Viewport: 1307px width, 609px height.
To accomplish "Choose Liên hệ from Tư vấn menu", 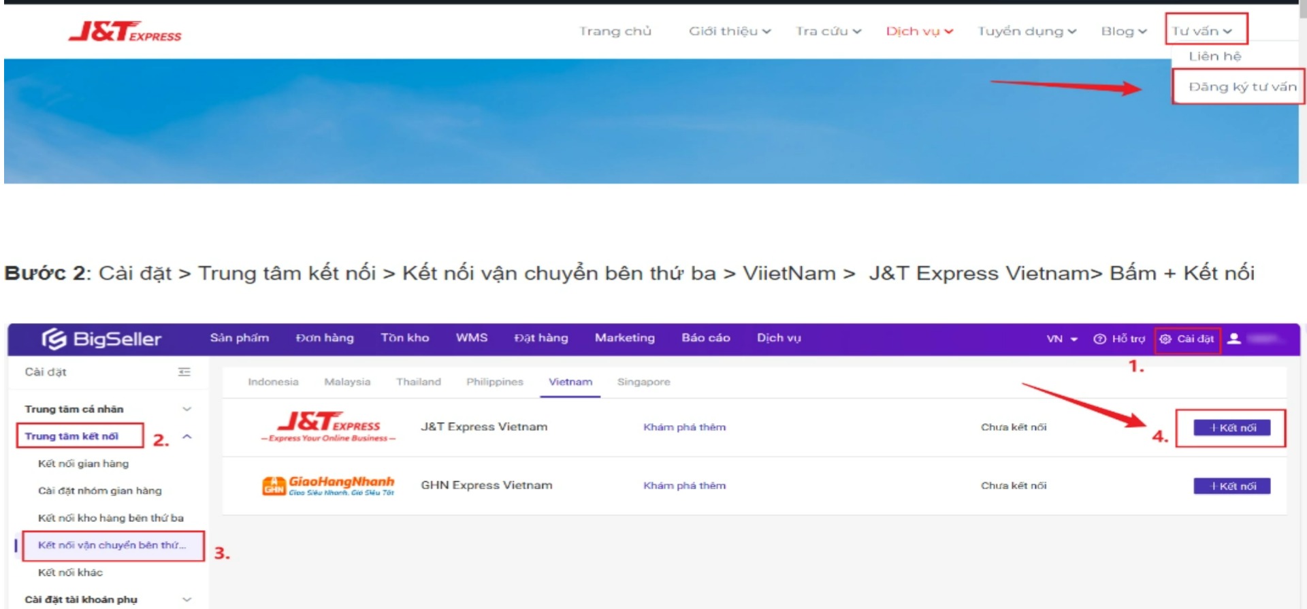I will (1215, 56).
